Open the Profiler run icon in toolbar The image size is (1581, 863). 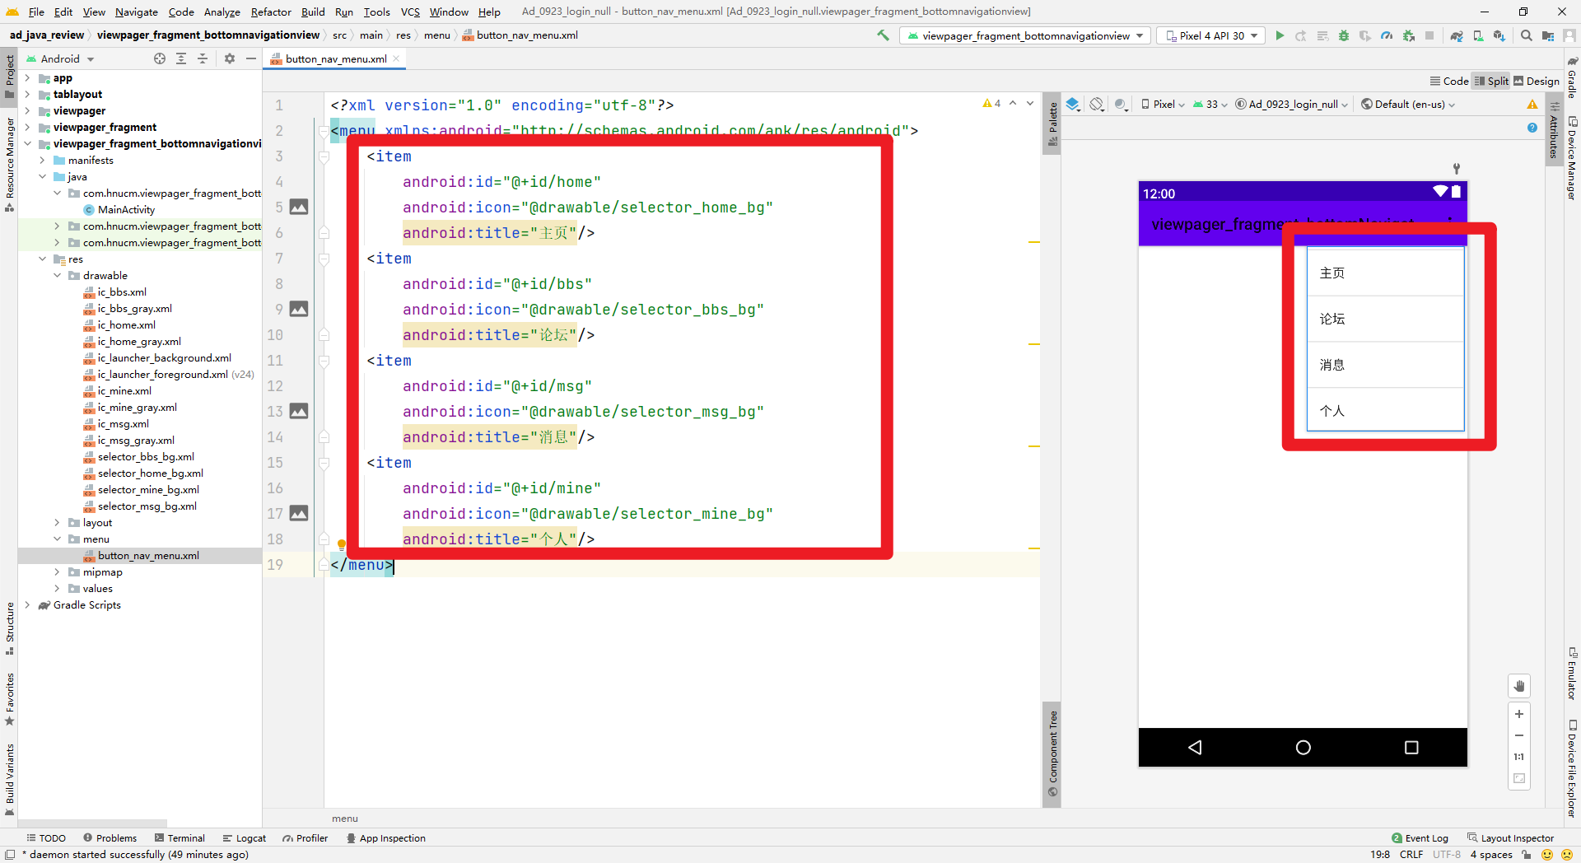tap(1387, 35)
